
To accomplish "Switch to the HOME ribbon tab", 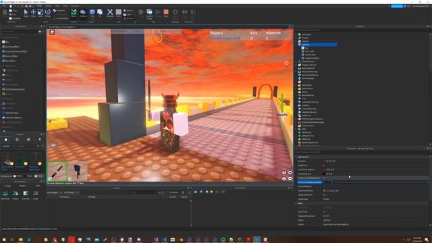I will click(x=39, y=6).
